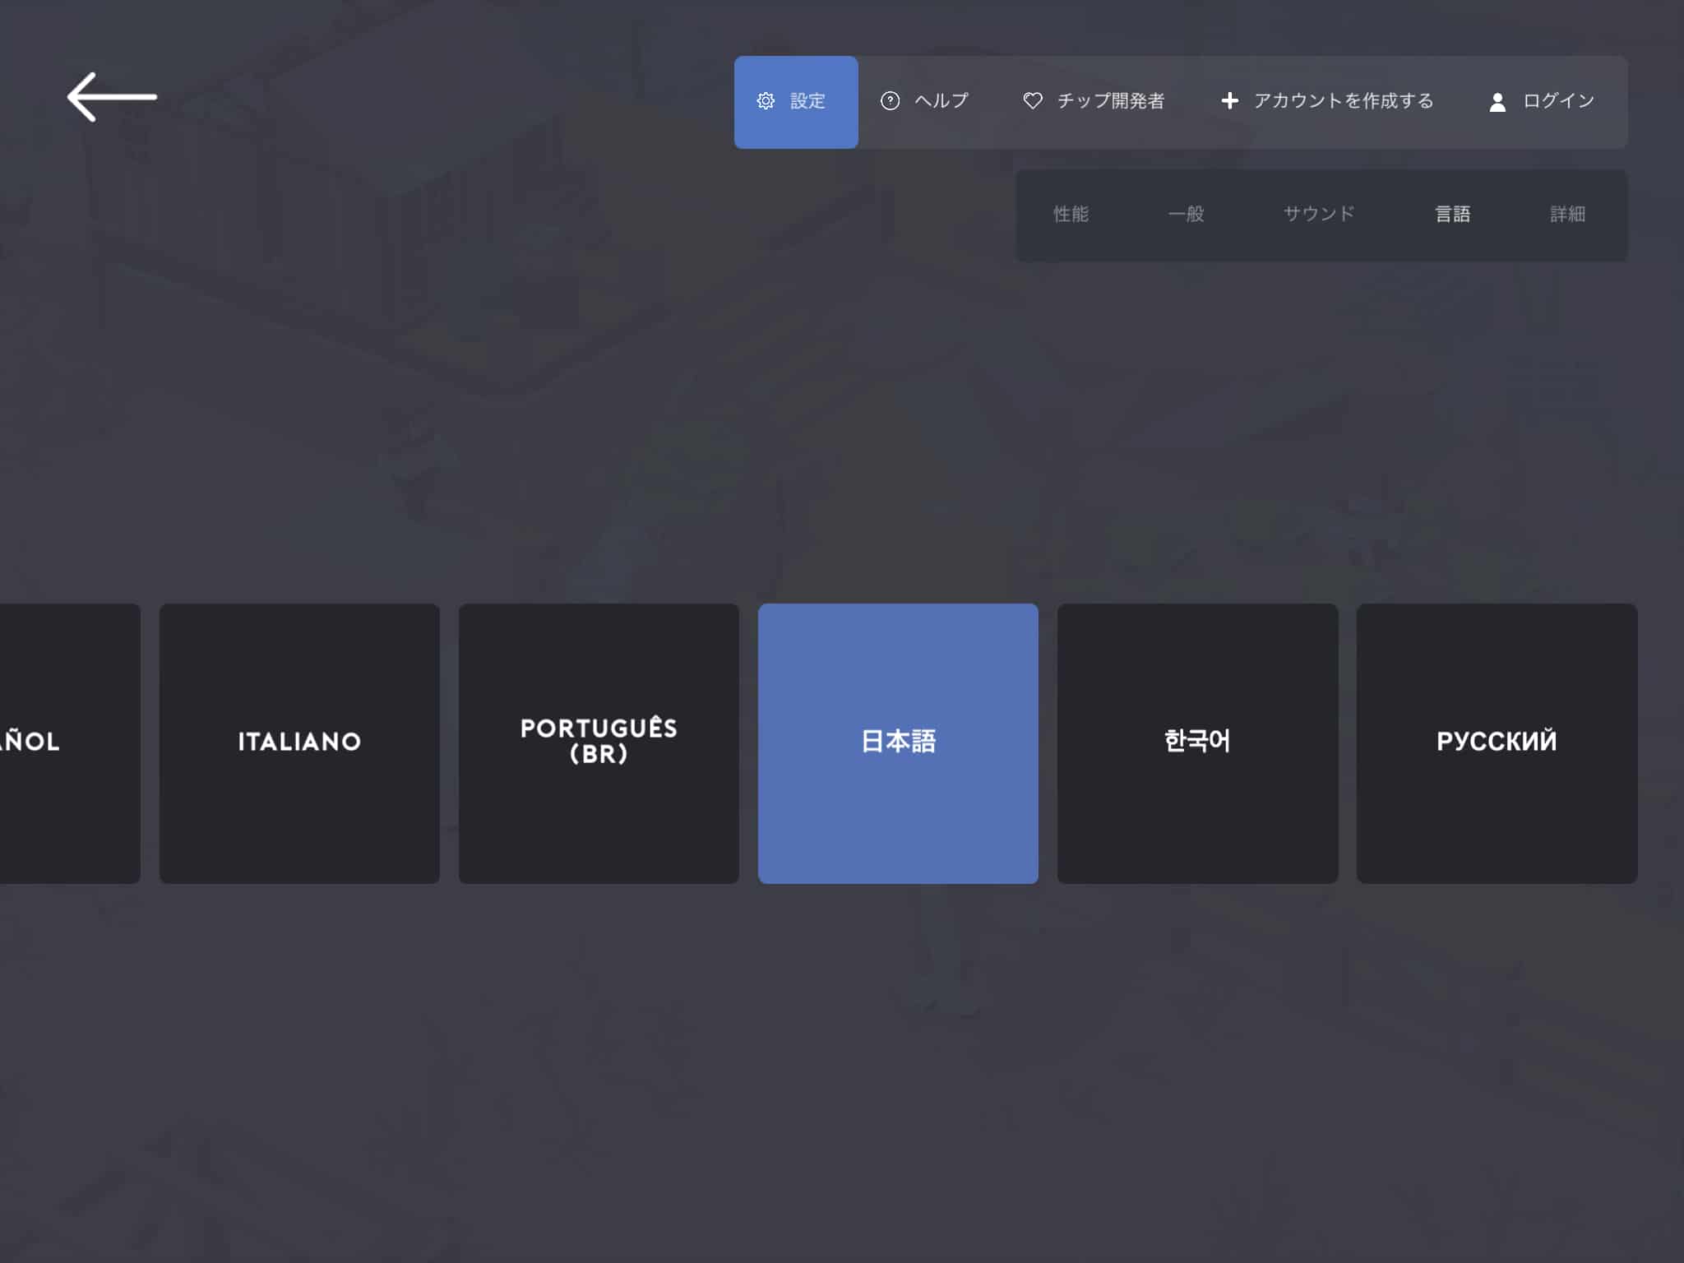The width and height of the screenshot is (1684, 1263).
Task: Click the settings gear icon
Action: pos(766,101)
